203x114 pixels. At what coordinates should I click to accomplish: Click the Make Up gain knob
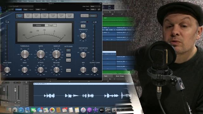[56, 54]
